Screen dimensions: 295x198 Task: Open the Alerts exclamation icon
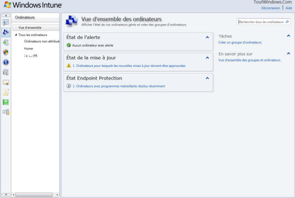[x=6, y=62]
